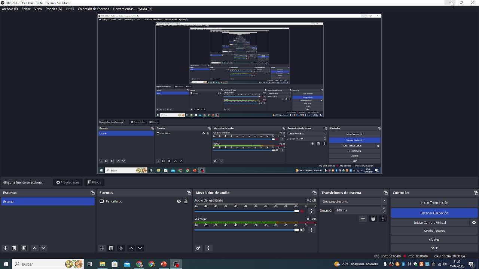Open virtual camera settings gear
Viewport: 479px width, 269px height.
pyautogui.click(x=474, y=222)
